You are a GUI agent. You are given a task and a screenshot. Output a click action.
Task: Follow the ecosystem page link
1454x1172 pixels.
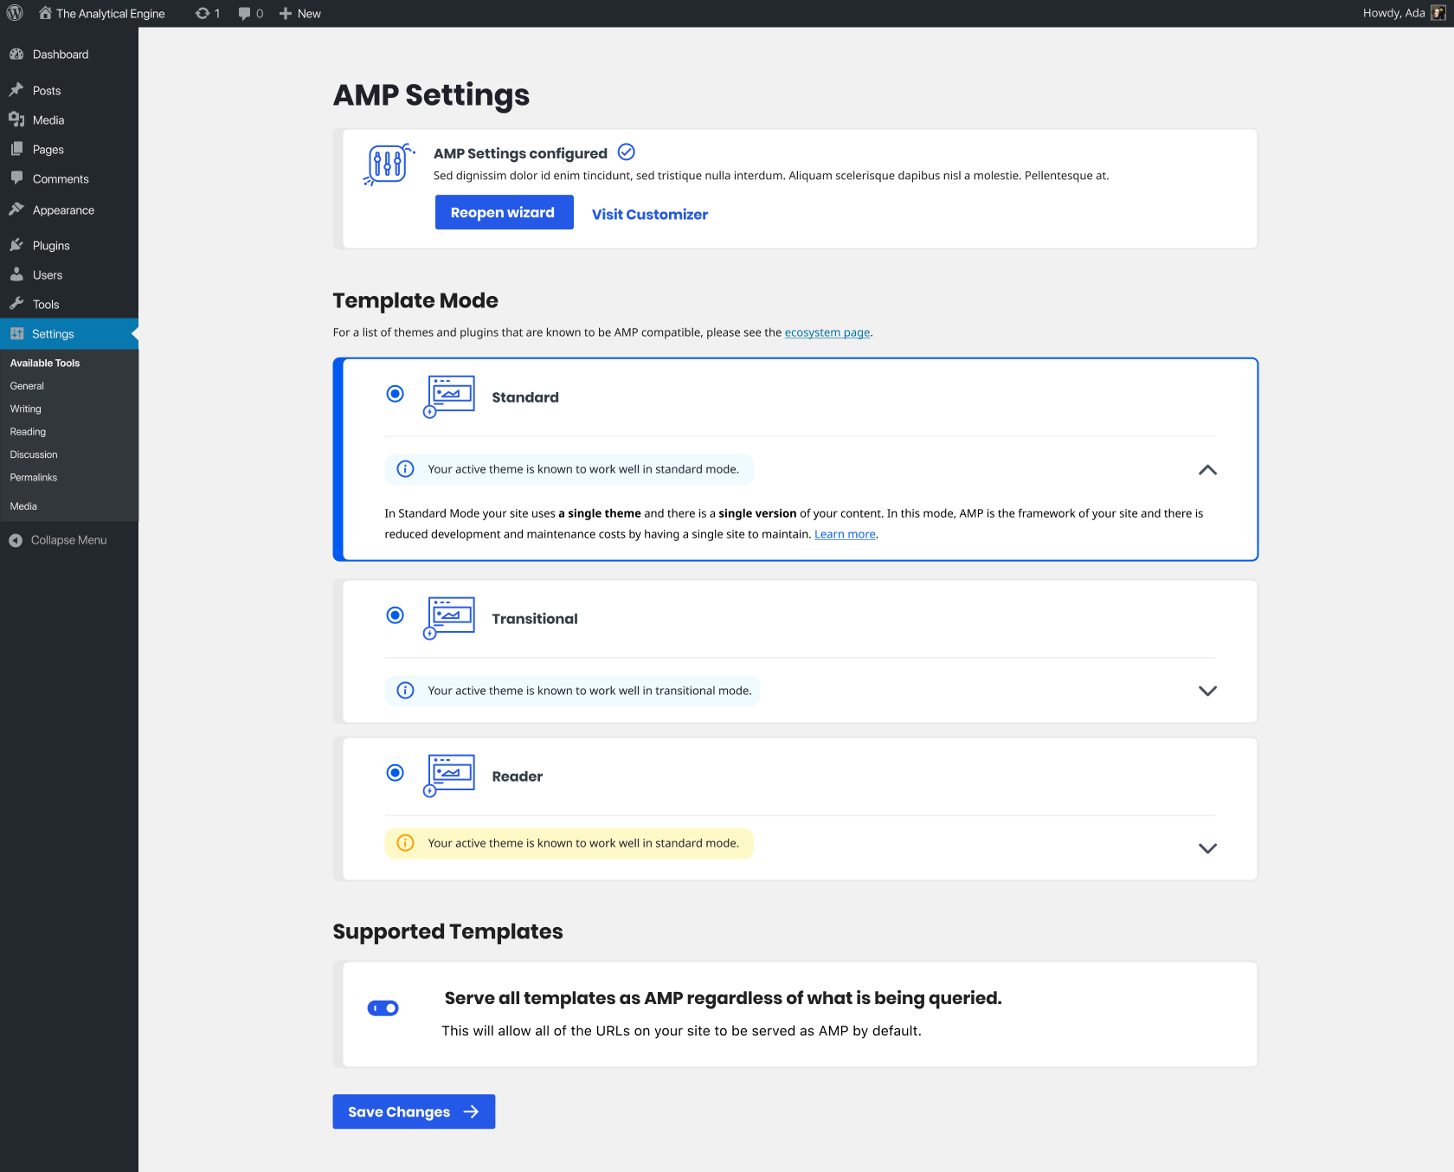click(x=827, y=332)
